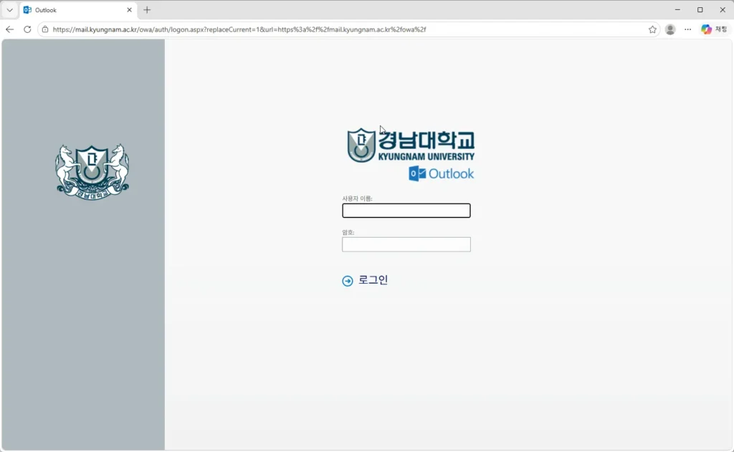
Task: Click the 사용자 이름 username field
Action: point(406,210)
